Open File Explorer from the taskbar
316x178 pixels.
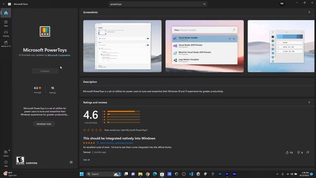(140, 174)
